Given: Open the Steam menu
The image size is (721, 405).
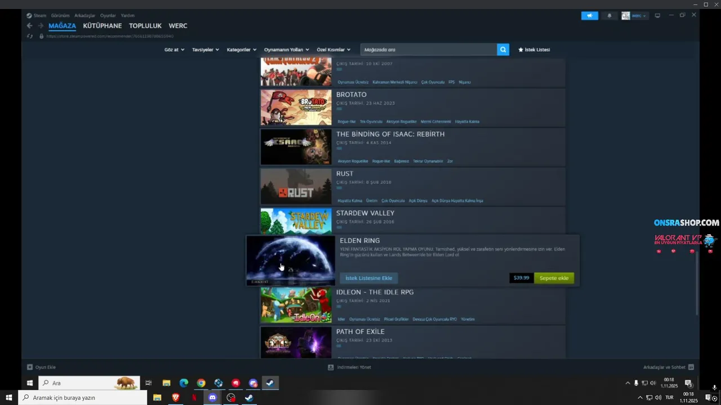Looking at the screenshot, I should point(37,16).
